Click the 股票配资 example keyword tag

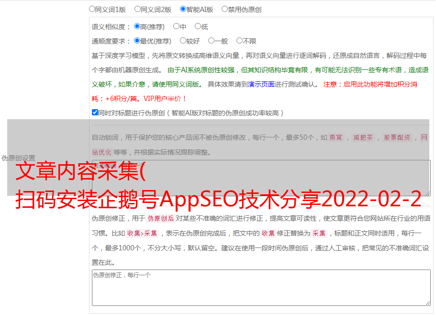click(x=397, y=138)
